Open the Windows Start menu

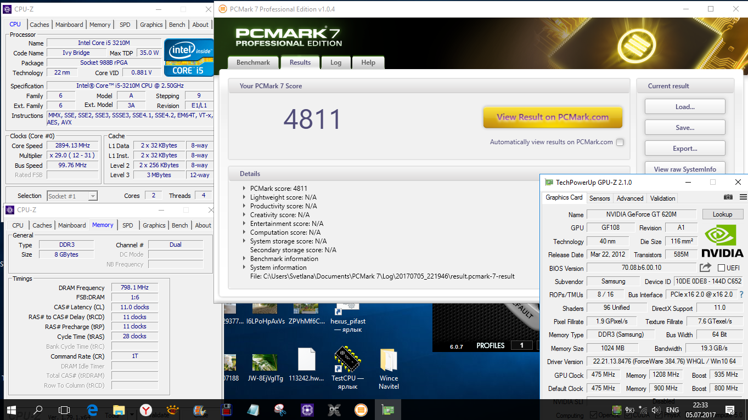(x=12, y=410)
